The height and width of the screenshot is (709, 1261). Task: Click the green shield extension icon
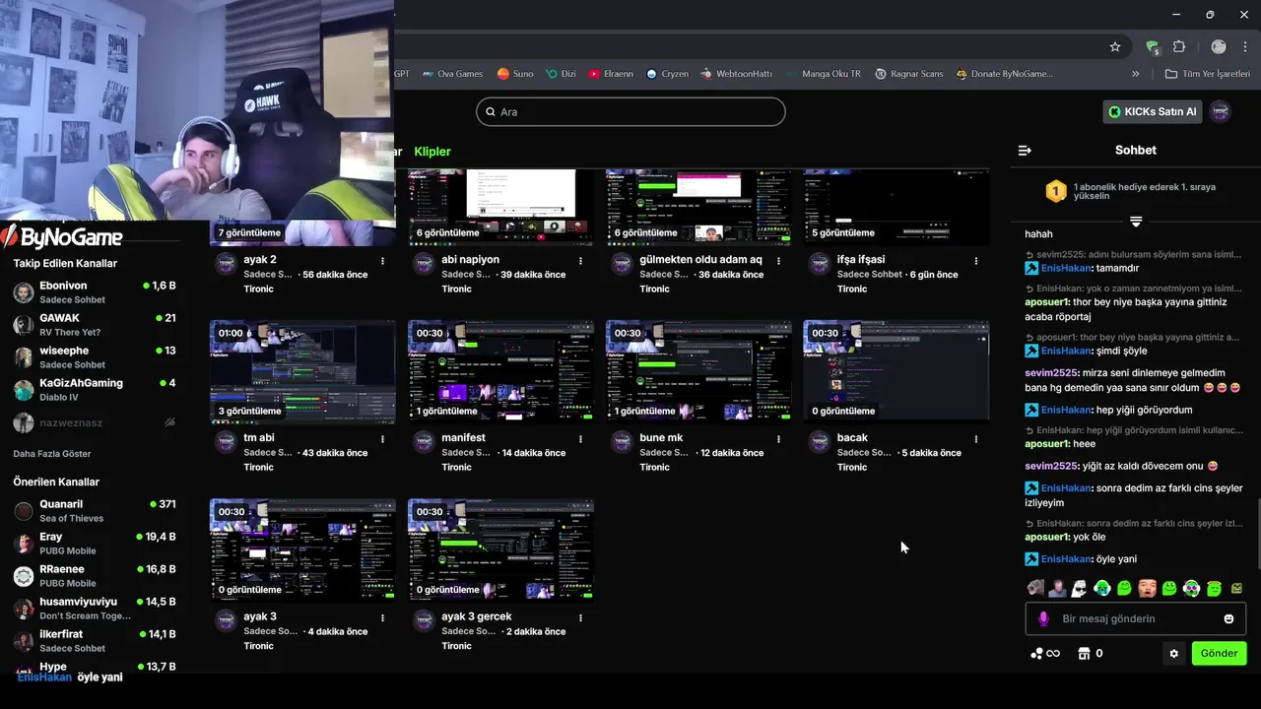pyautogui.click(x=1152, y=46)
